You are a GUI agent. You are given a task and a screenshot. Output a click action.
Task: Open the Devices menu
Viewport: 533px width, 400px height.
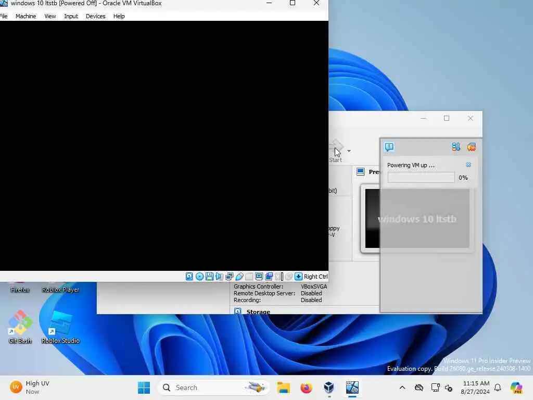coord(96,16)
